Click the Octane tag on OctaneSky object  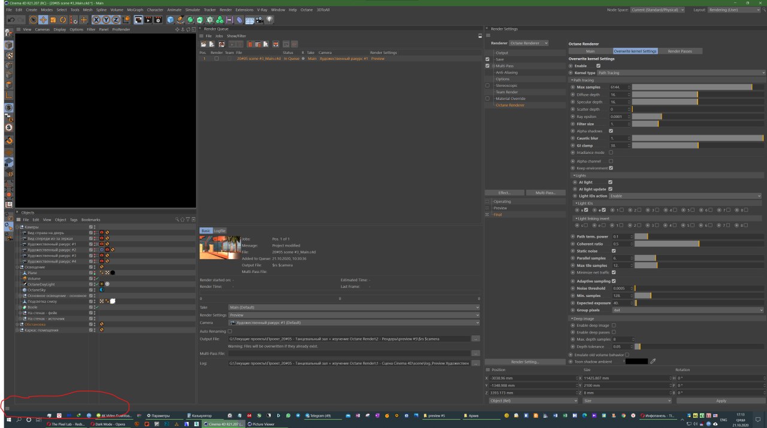tap(101, 290)
